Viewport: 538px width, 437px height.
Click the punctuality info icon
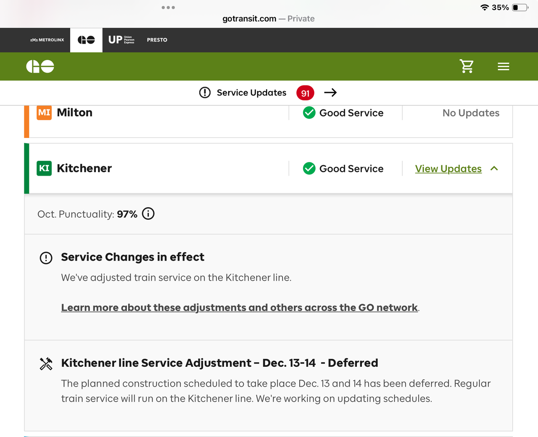148,214
